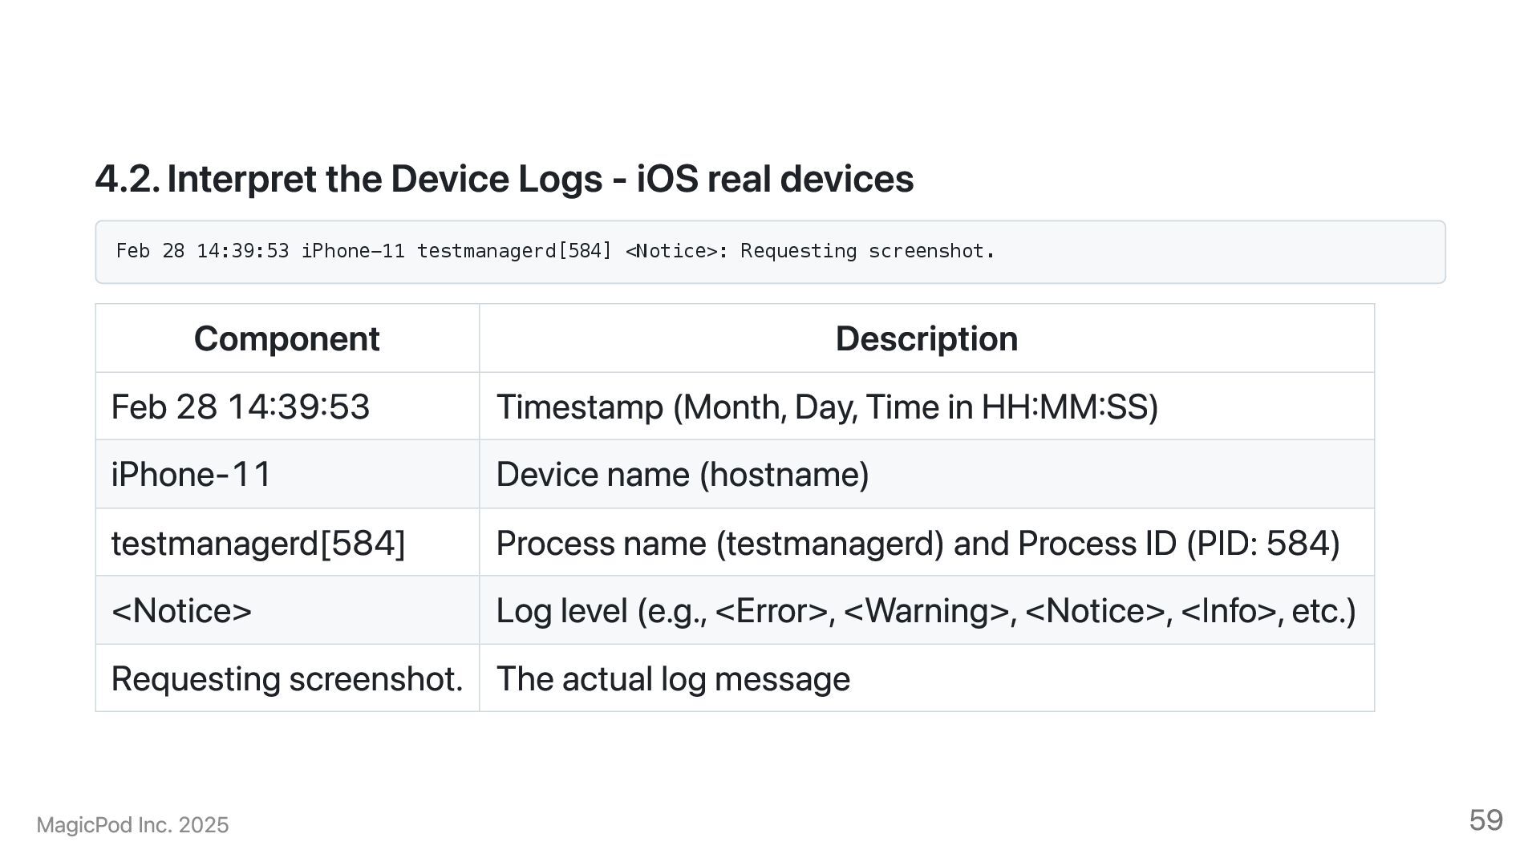Click the Log level description cell

pos(926,611)
